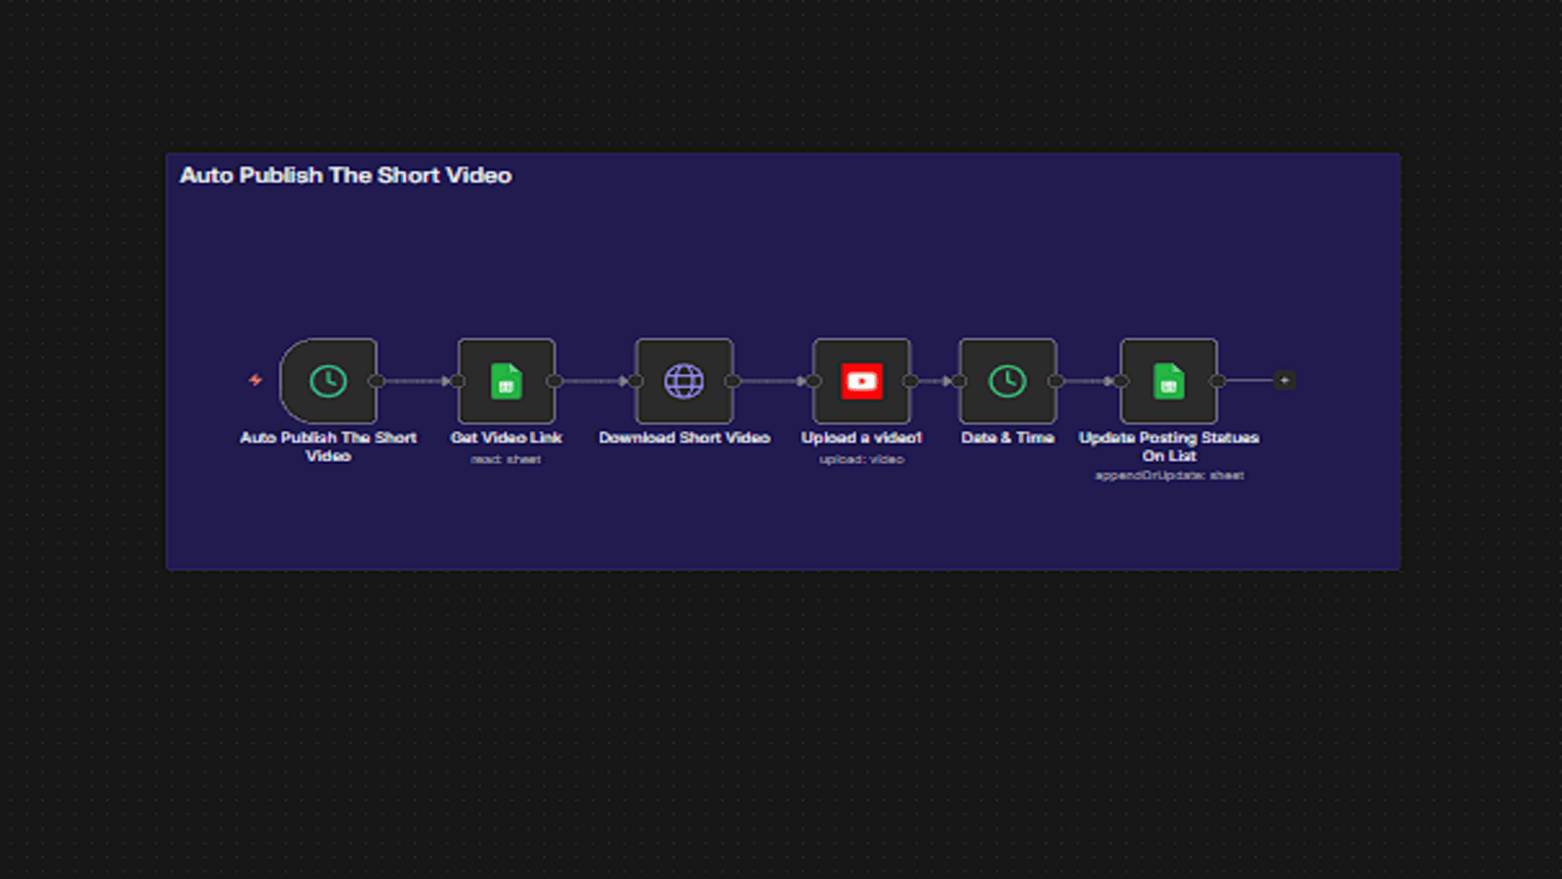
Task: Select the Sheets icon on Update Posting Statues
Action: point(1168,381)
